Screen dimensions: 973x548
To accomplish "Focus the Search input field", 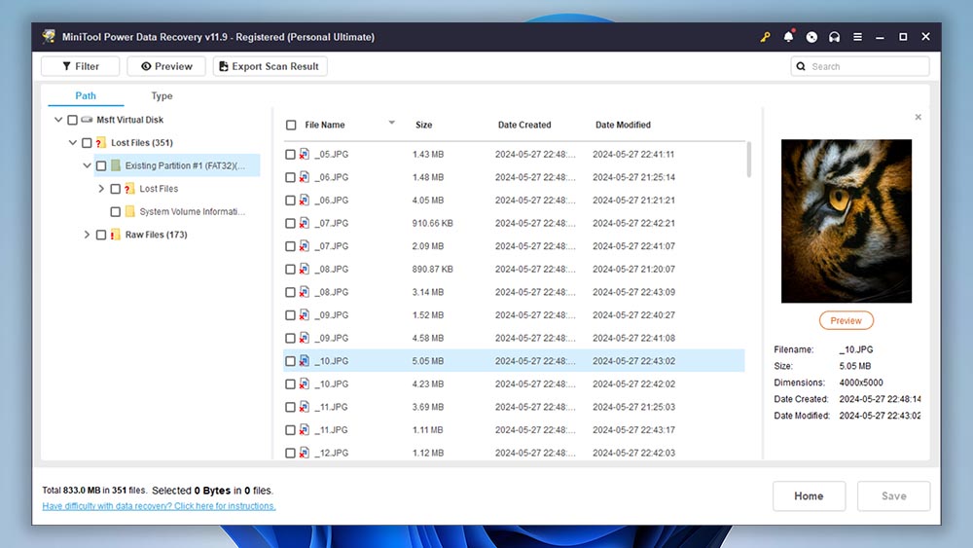I will click(x=860, y=66).
